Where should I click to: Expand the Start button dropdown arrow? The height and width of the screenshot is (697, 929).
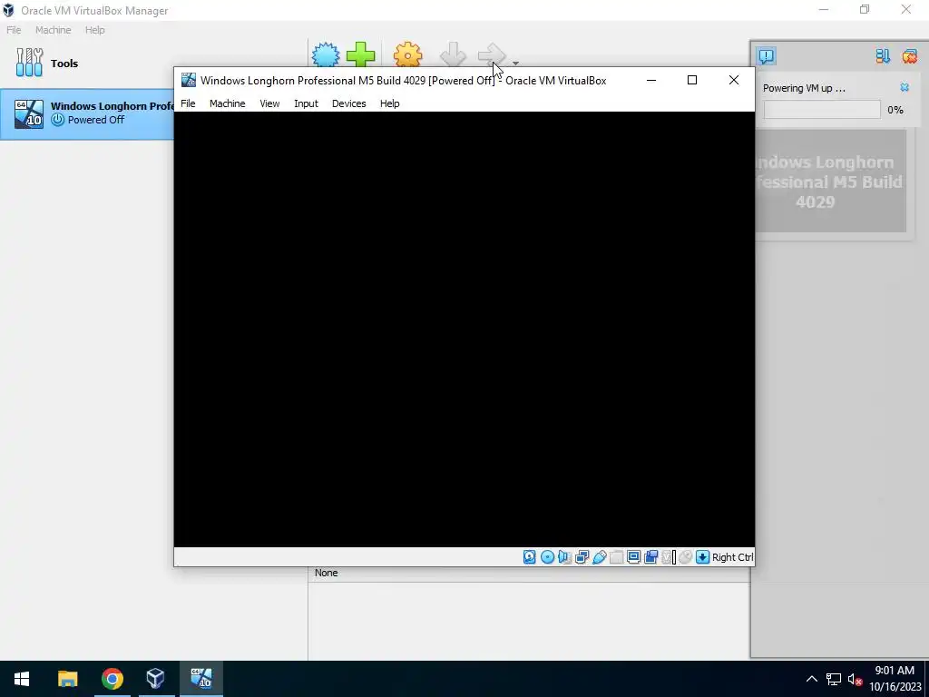515,63
